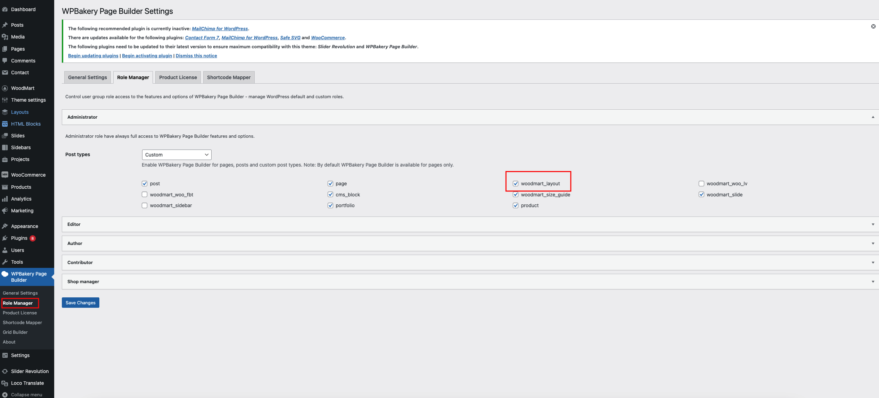The height and width of the screenshot is (398, 879).
Task: Switch to the Product License tab
Action: [178, 77]
